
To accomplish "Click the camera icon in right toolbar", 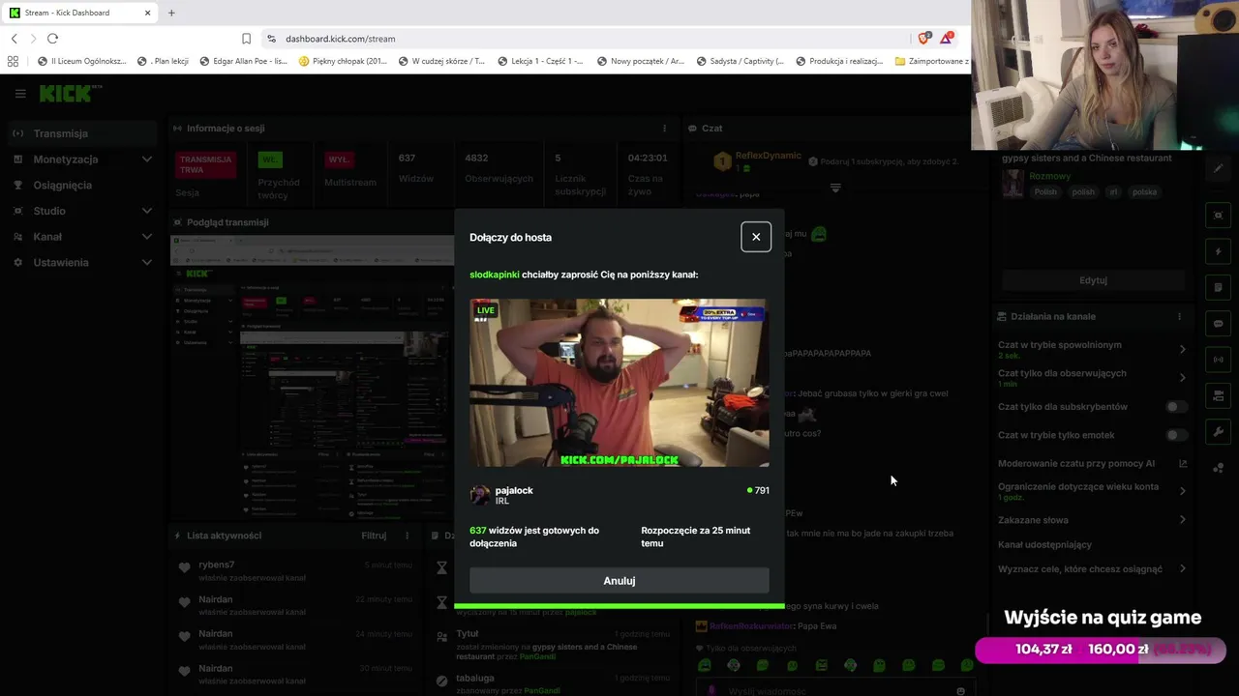I will pyautogui.click(x=1219, y=395).
